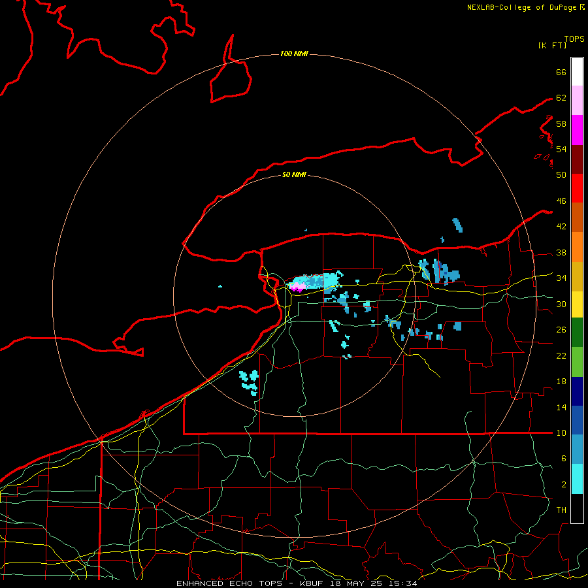Click the small cyan echo west over lake
The height and width of the screenshot is (588, 588).
tap(220, 287)
